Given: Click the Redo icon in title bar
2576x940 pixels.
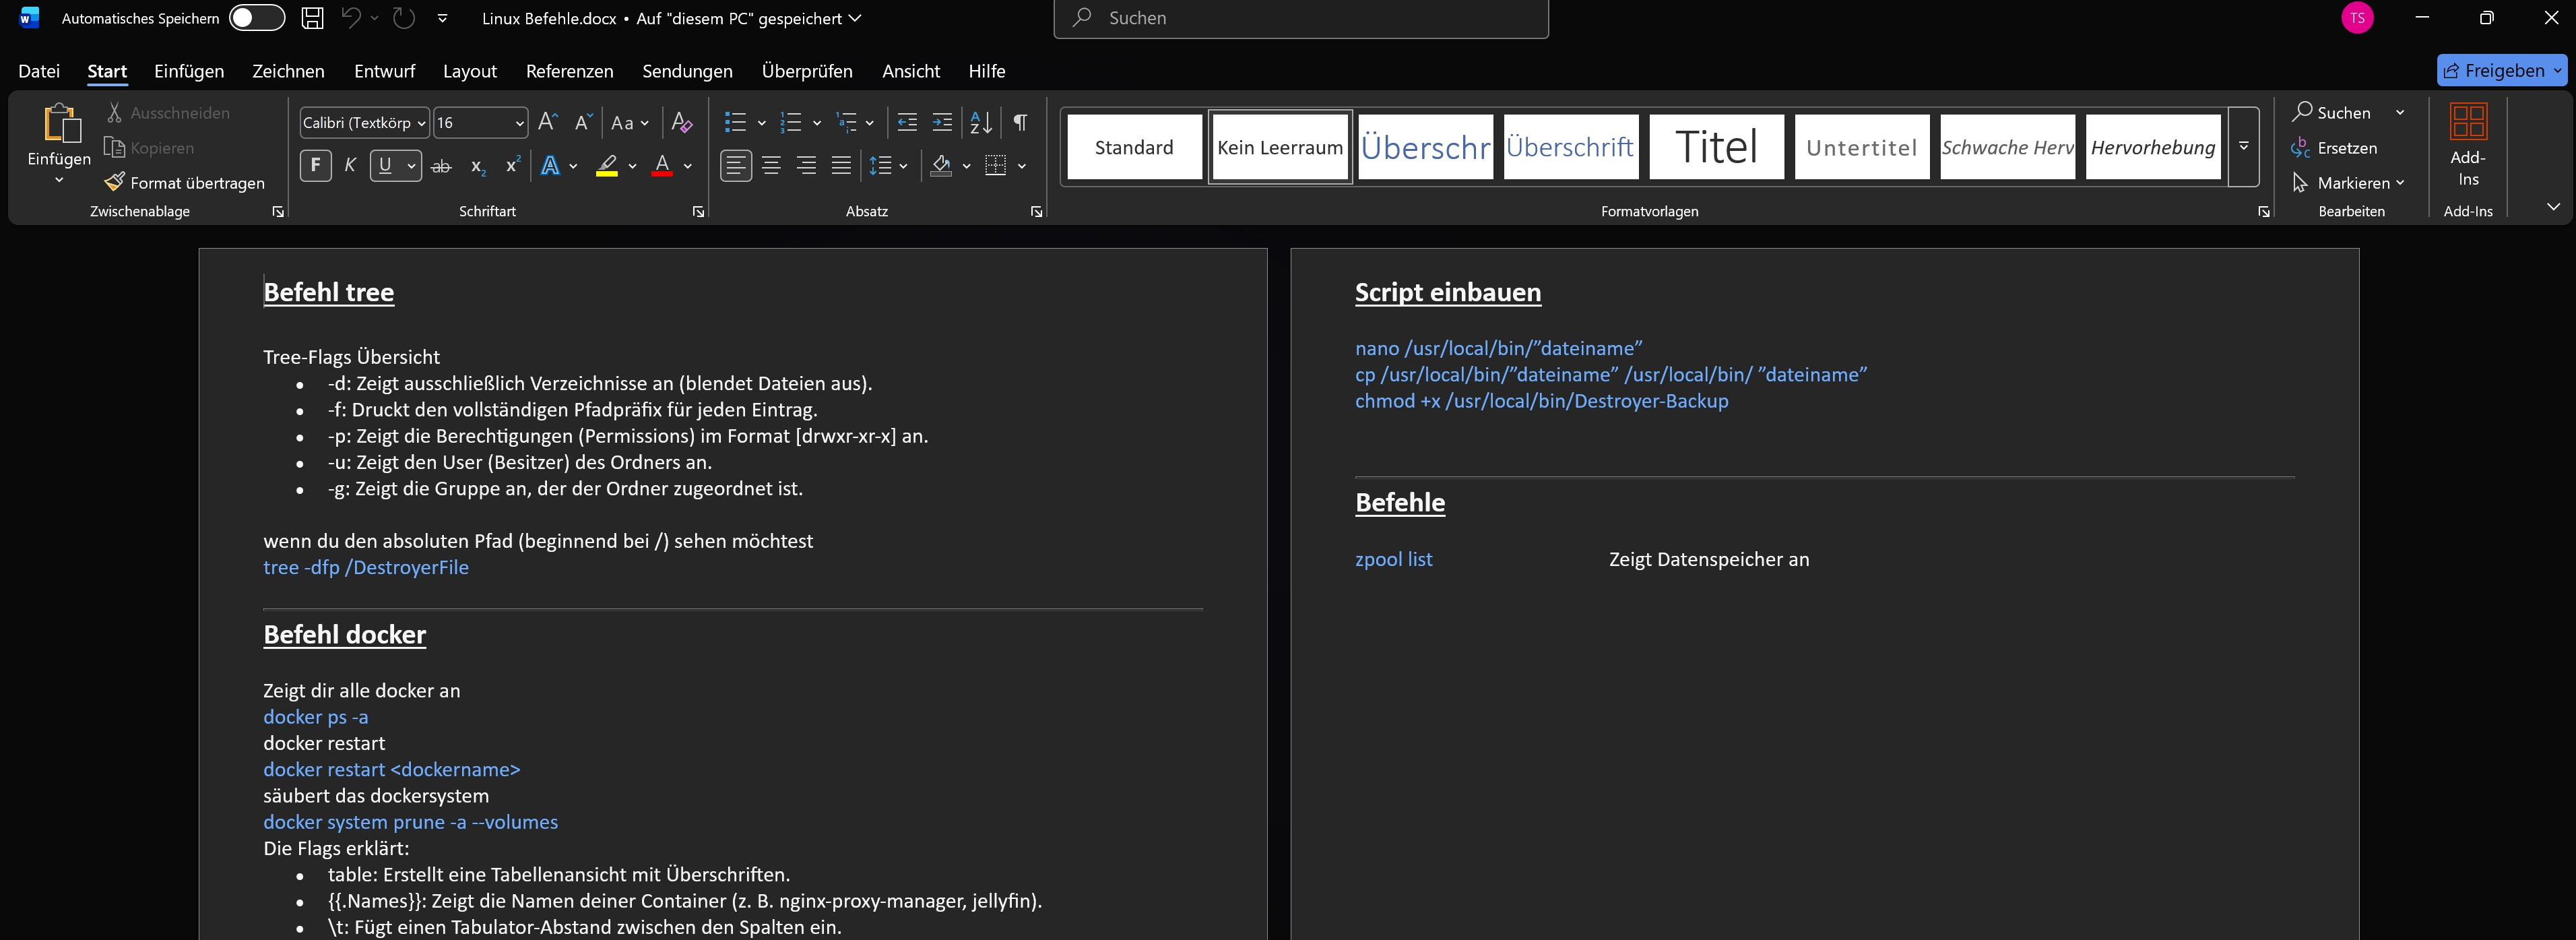Looking at the screenshot, I should [404, 18].
